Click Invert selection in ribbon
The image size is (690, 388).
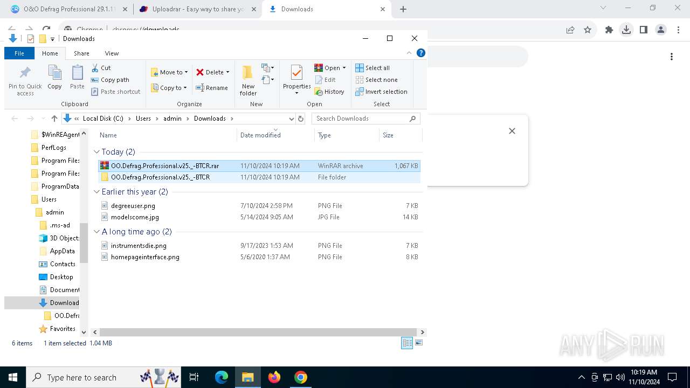pyautogui.click(x=381, y=92)
